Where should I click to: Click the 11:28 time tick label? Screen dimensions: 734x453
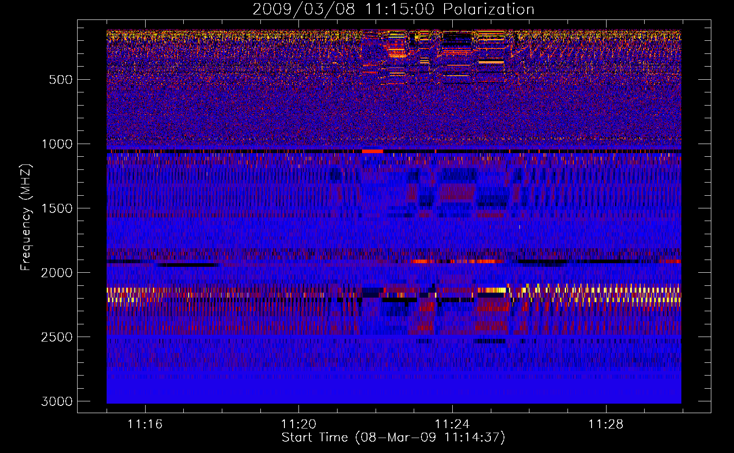[x=606, y=424]
